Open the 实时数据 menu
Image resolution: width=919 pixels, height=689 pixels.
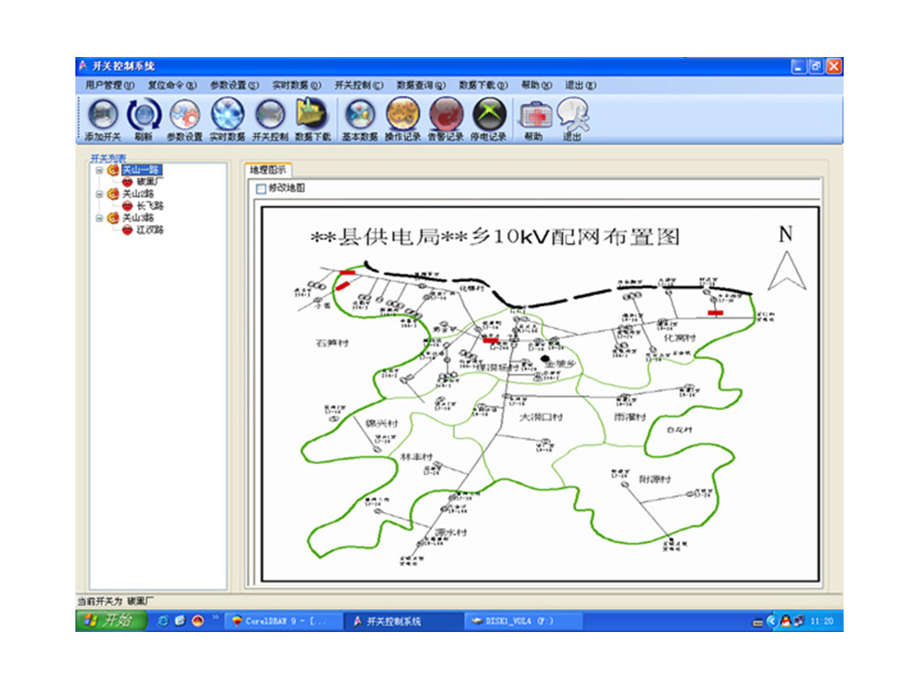click(x=297, y=85)
